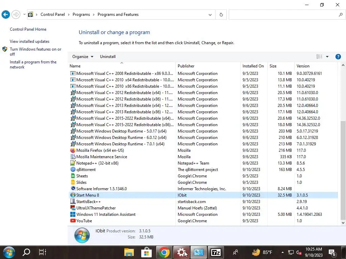The height and width of the screenshot is (259, 346).
Task: Open File Explorer from taskbar
Action: (x=129, y=252)
